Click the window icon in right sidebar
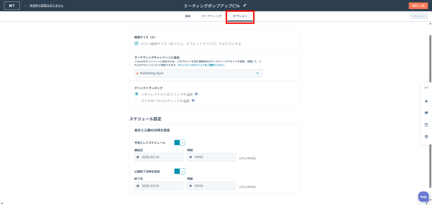 click(426, 125)
